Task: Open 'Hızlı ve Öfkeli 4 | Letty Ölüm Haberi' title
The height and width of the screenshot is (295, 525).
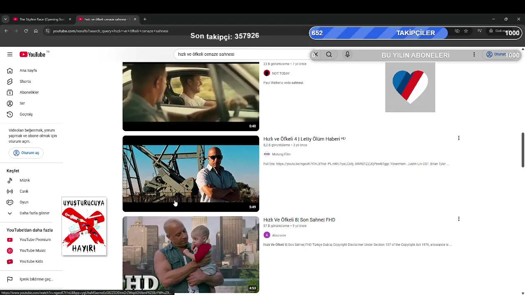Action: pyautogui.click(x=304, y=139)
